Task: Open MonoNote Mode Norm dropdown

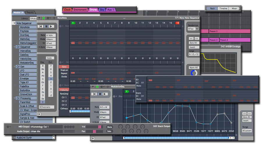Action: [x=51, y=39]
